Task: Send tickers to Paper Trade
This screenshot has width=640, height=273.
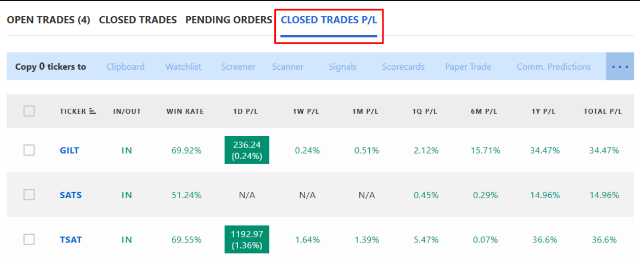Action: tap(468, 67)
